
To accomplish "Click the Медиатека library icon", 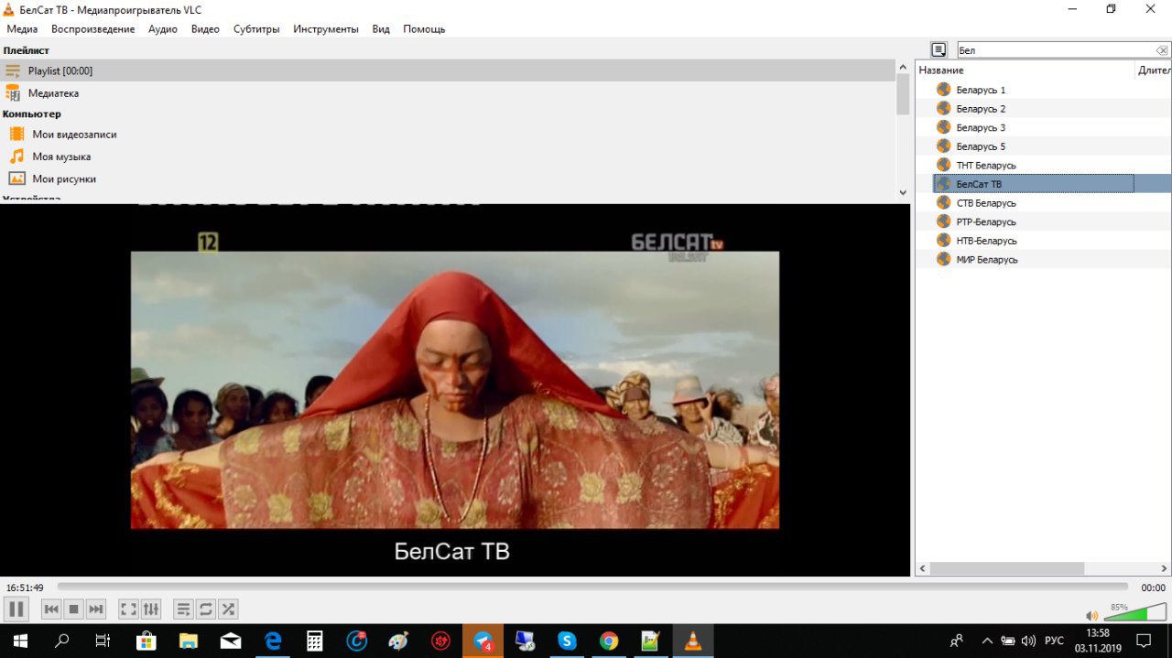I will pos(13,93).
